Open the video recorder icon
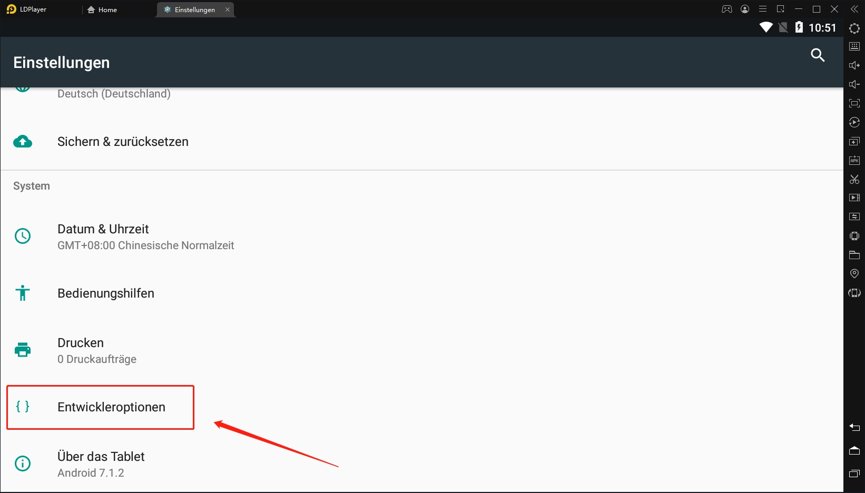The image size is (865, 493). (854, 198)
